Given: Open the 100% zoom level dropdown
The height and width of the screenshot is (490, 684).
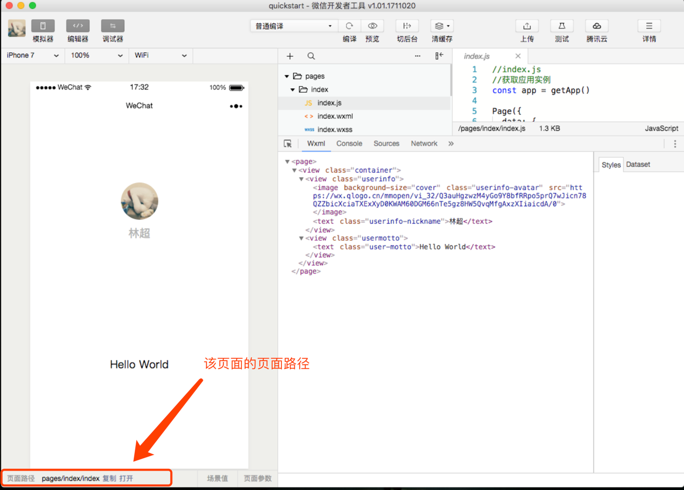Looking at the screenshot, I should pyautogui.click(x=97, y=56).
